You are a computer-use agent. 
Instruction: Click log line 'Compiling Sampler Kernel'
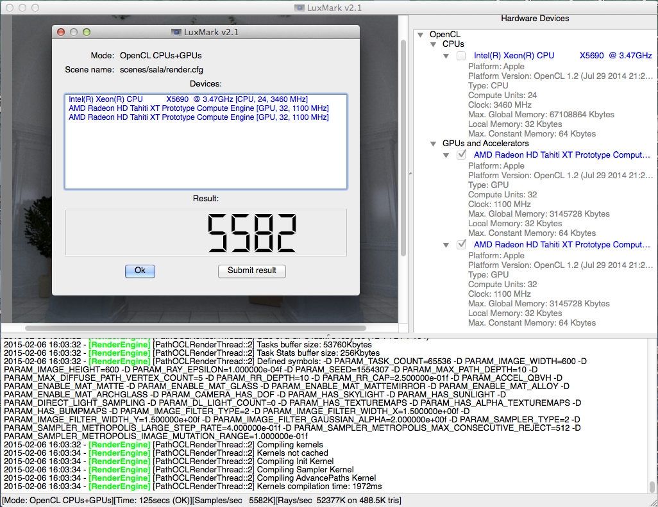305,470
